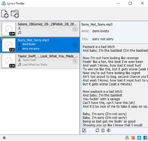Viewport: 148px width, 141px height.
Task: Select the Selena_2BGomez Fetish file row
Action: pyautogui.click(x=40, y=29)
